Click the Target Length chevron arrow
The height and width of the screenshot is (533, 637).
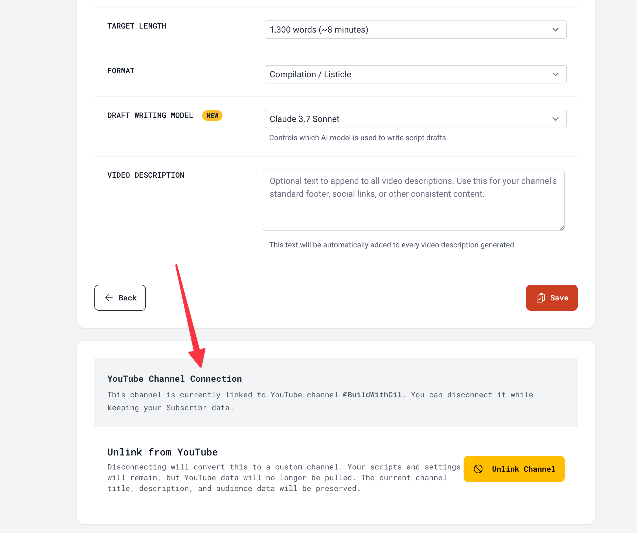pyautogui.click(x=555, y=30)
